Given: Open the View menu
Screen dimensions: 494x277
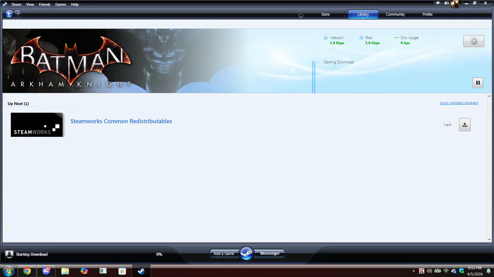Looking at the screenshot, I should coord(30,4).
